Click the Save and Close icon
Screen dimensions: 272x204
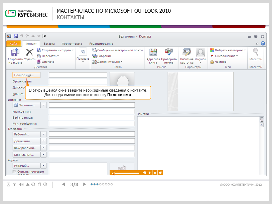pyautogui.click(x=15, y=52)
